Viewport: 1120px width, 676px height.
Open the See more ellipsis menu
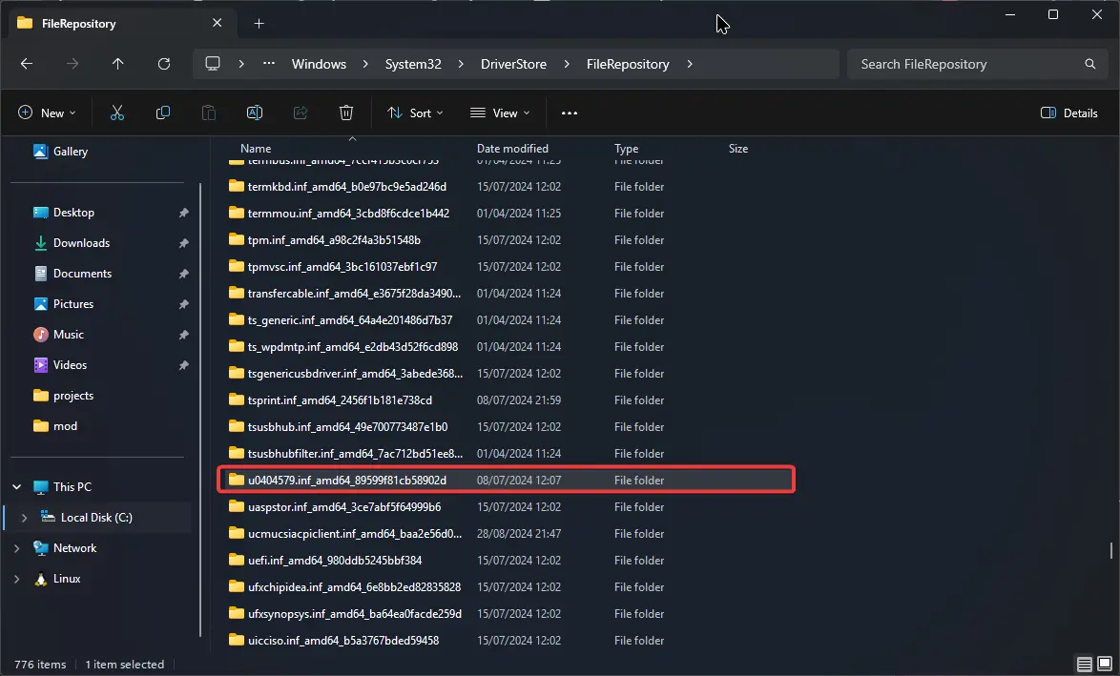point(570,113)
